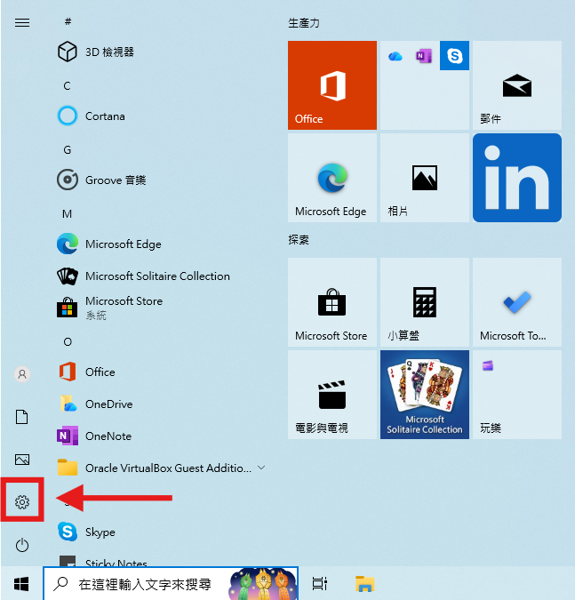Open Skype from the app list
Image resolution: width=575 pixels, height=600 pixels.
click(86, 532)
